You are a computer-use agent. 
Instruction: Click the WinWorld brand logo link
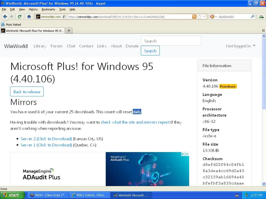pyautogui.click(x=16, y=46)
